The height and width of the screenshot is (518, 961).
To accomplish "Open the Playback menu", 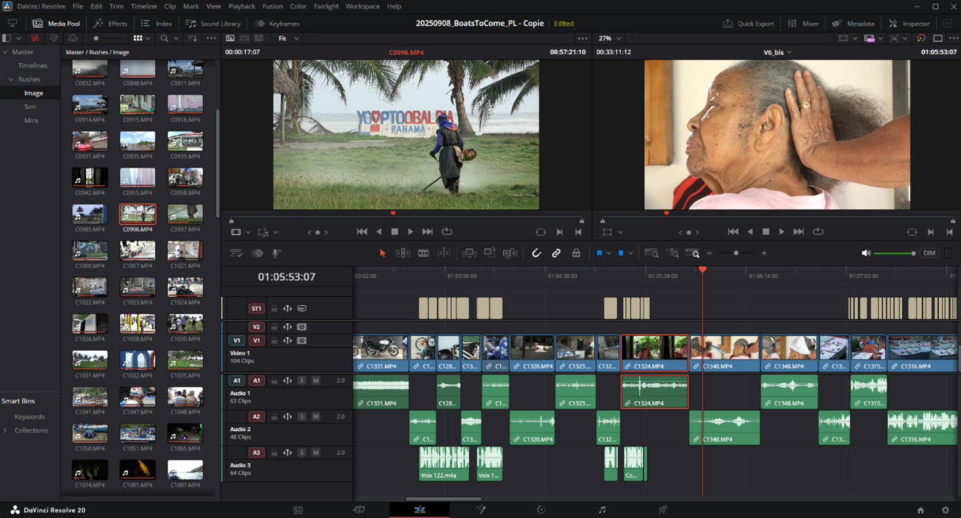I will [x=242, y=7].
